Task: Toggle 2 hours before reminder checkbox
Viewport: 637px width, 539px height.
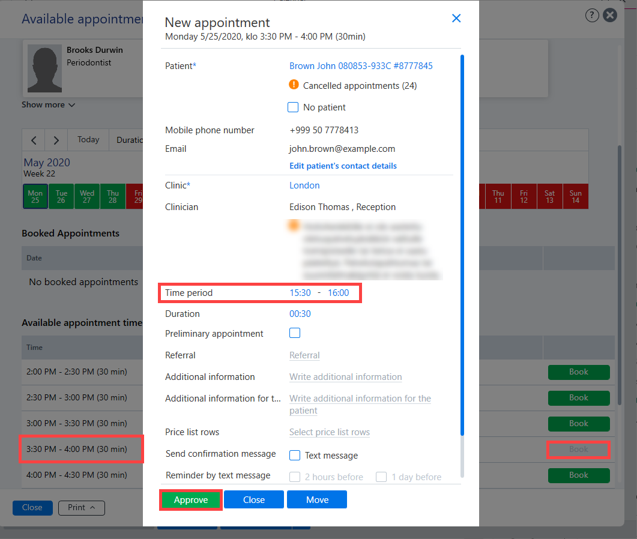Action: [295, 477]
